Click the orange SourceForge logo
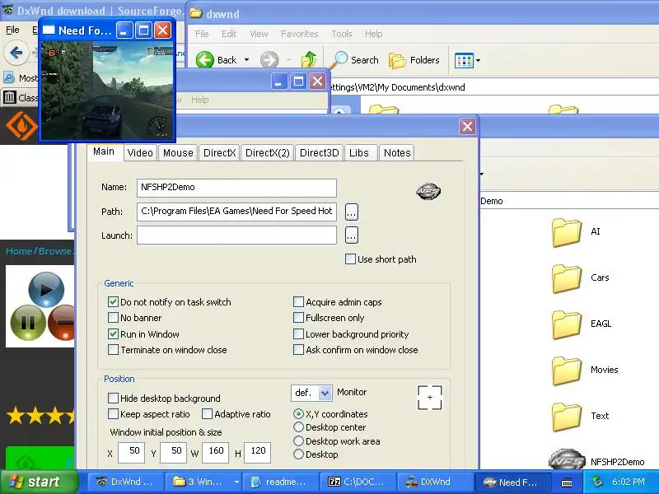The height and width of the screenshot is (494, 659). (x=21, y=126)
